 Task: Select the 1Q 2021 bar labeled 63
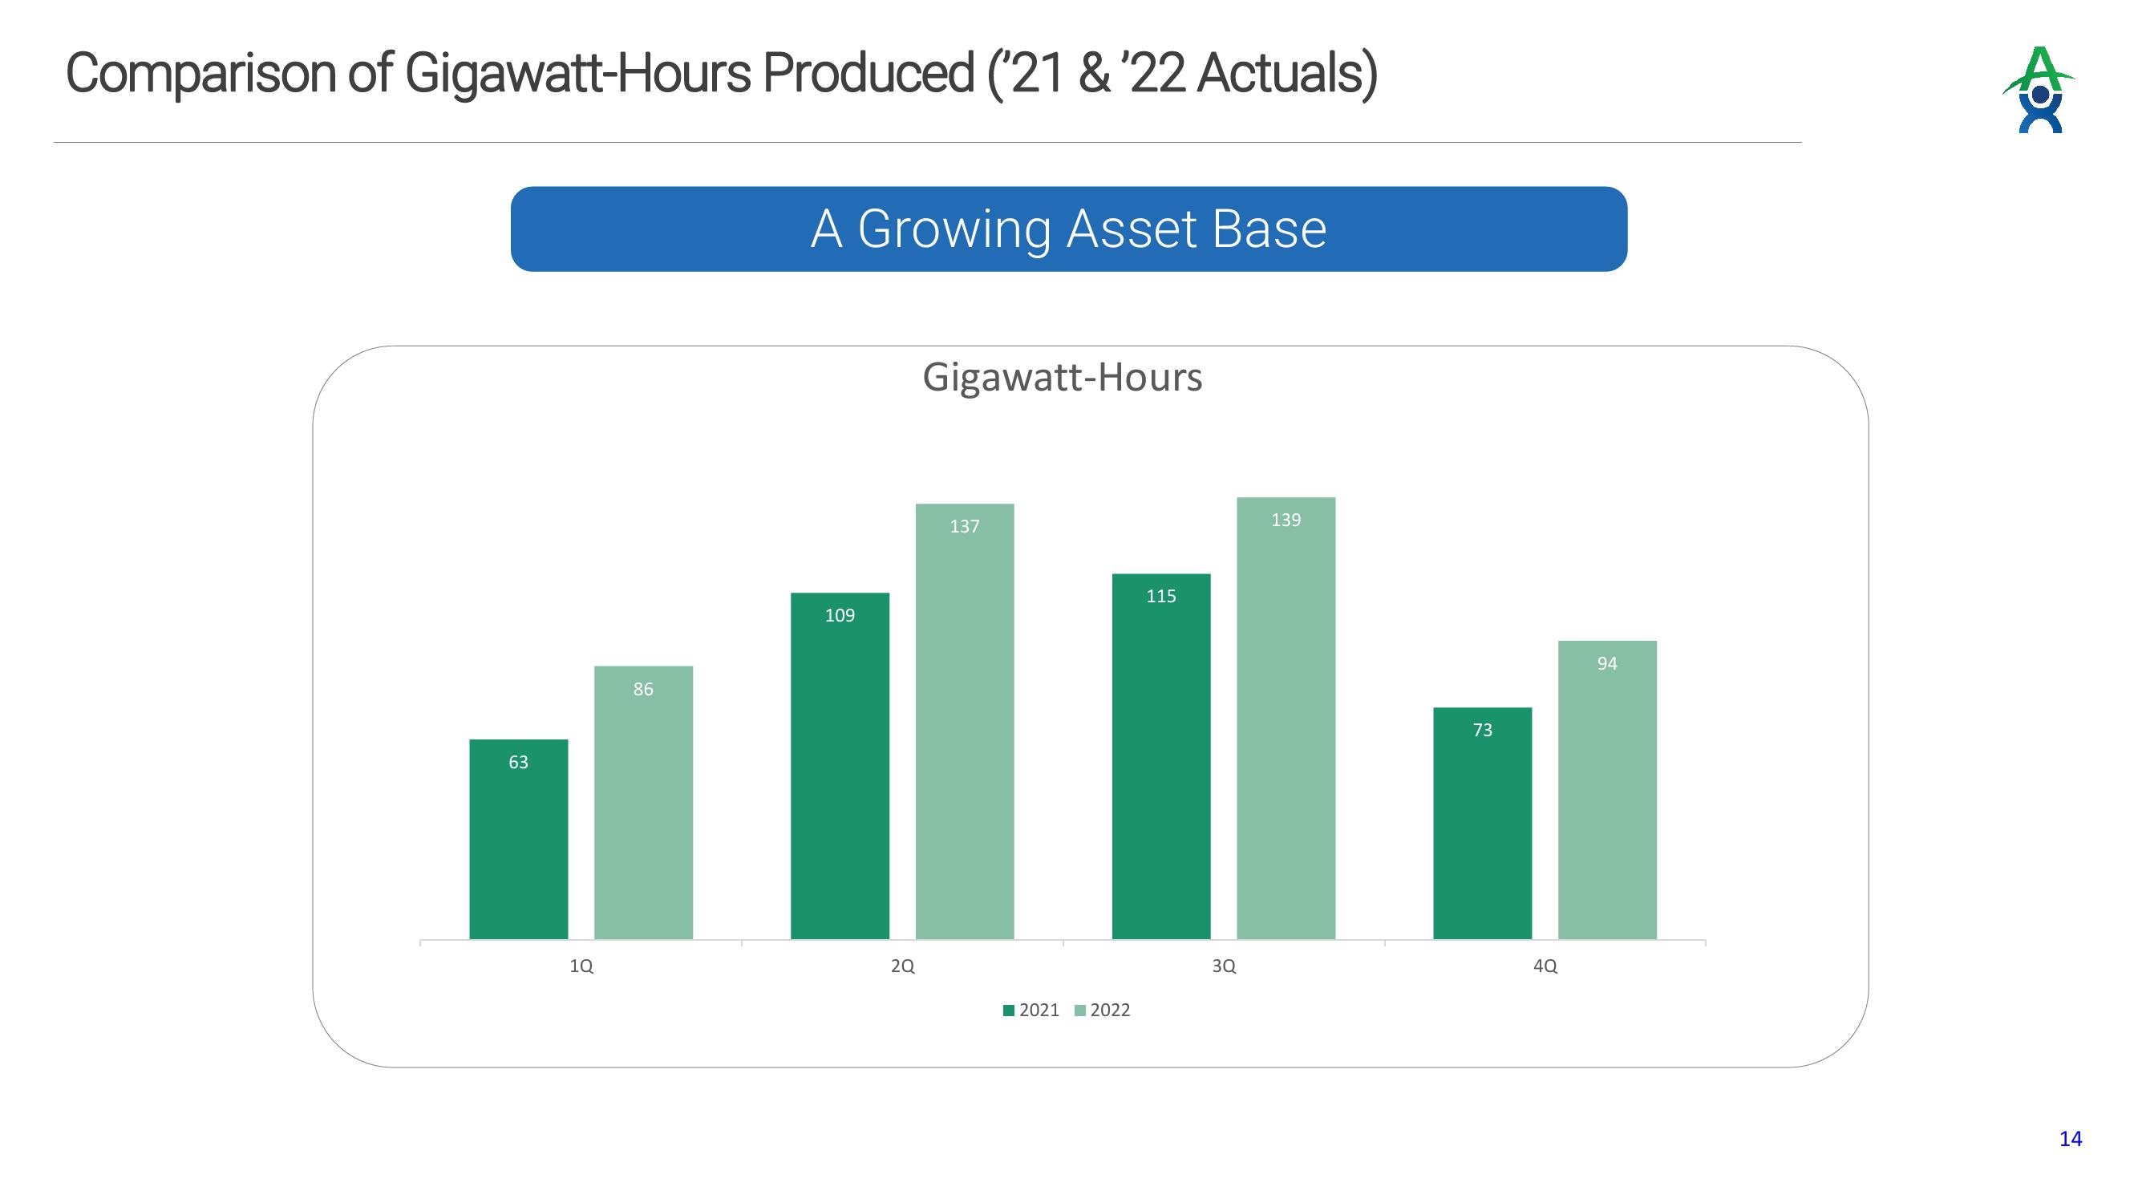click(519, 840)
